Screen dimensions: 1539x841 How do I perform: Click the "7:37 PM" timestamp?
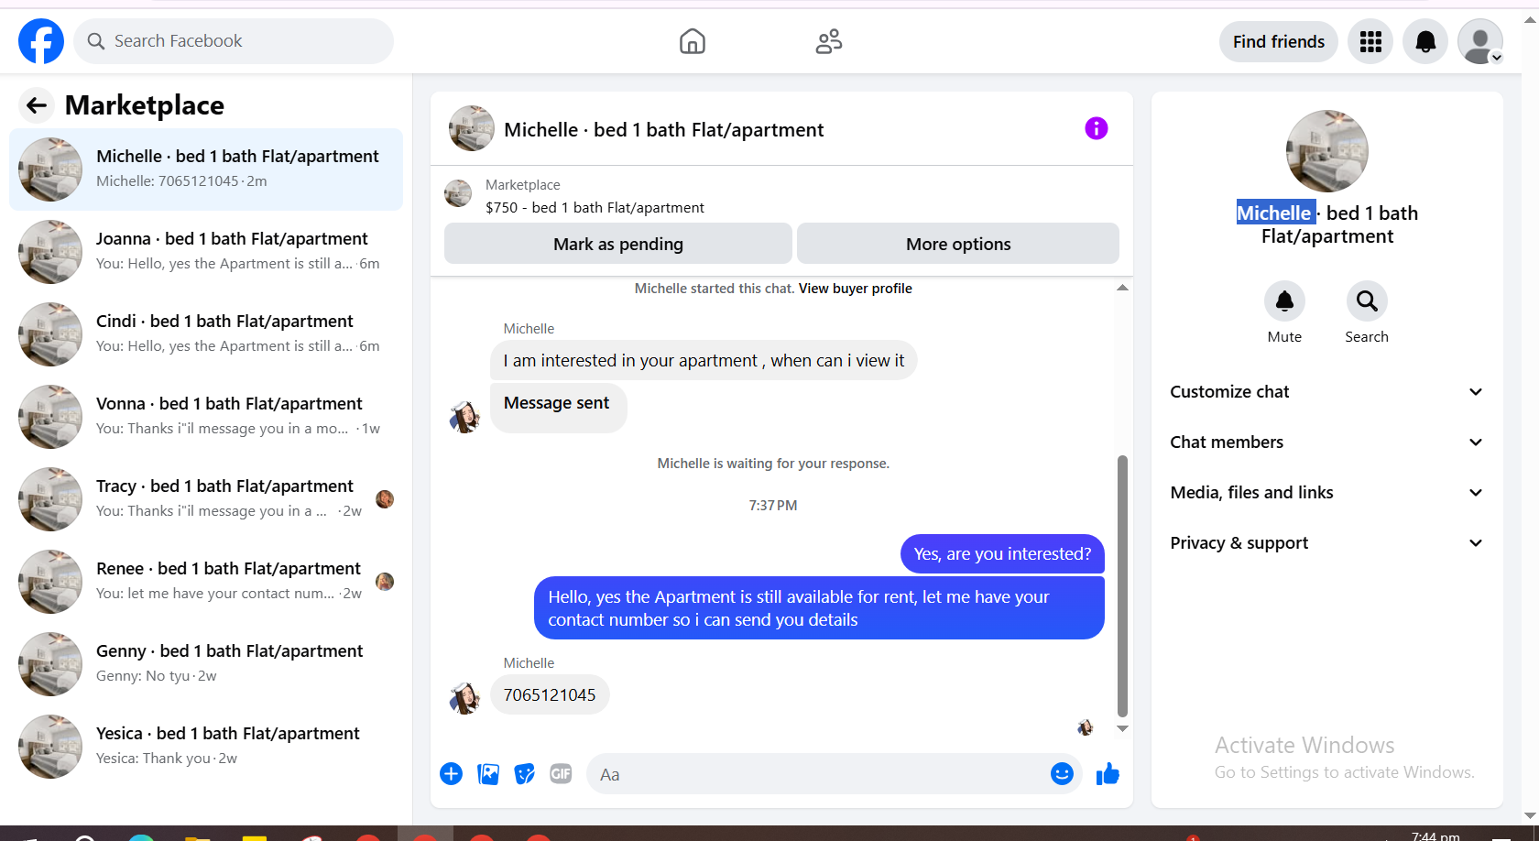point(773,506)
